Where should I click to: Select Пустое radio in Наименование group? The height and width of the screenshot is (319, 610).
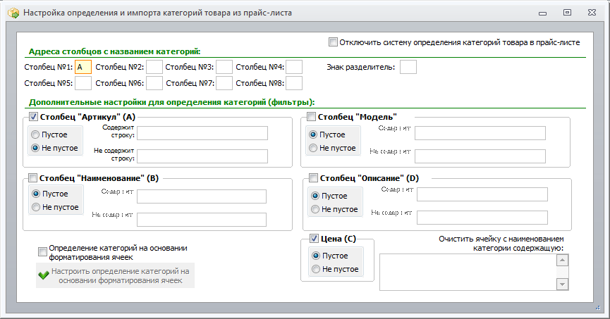pyautogui.click(x=36, y=194)
